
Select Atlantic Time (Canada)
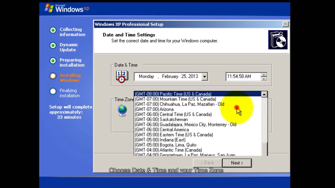pyautogui.click(x=198, y=150)
